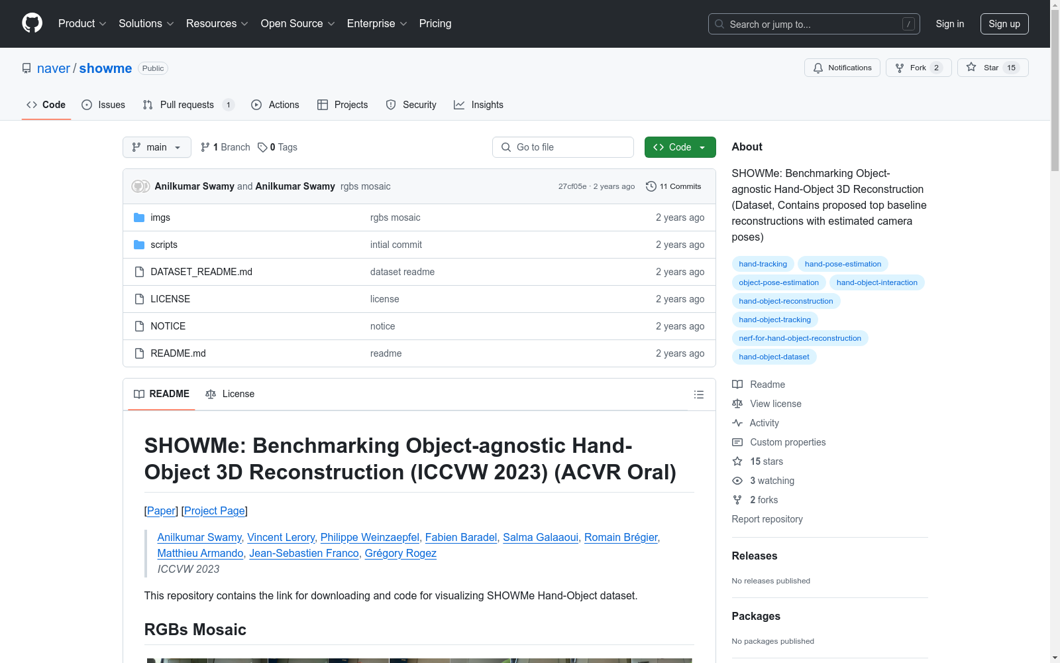The image size is (1060, 663).
Task: Click the bell icon in Notifications
Action: (x=818, y=68)
